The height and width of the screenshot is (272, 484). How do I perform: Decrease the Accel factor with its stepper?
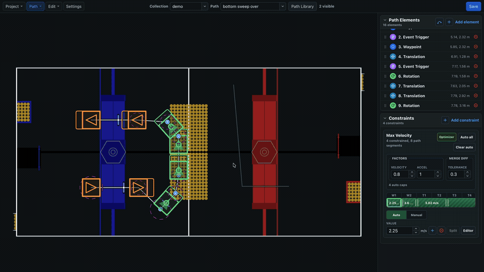coord(438,176)
